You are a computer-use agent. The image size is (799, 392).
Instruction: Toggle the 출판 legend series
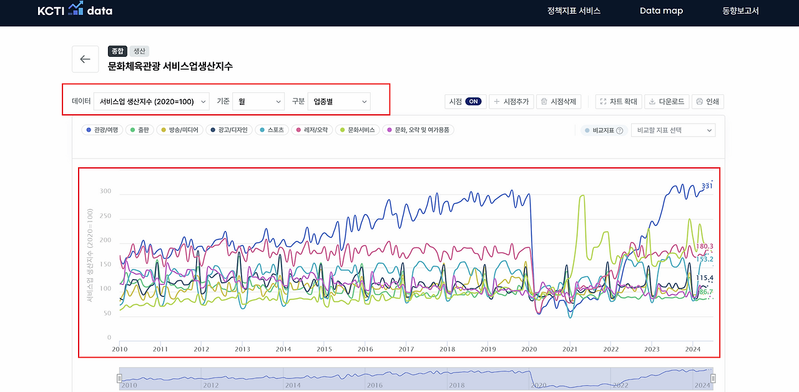[139, 130]
